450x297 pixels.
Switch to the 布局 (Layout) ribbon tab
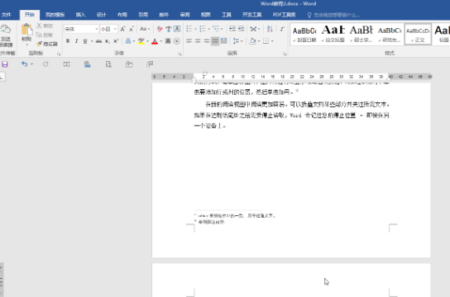pos(122,15)
